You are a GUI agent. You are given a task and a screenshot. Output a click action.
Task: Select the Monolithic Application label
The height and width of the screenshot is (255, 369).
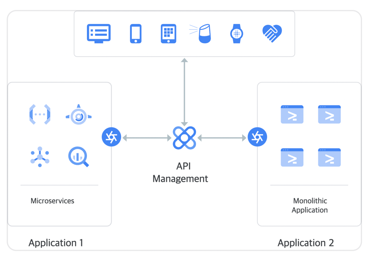310,205
